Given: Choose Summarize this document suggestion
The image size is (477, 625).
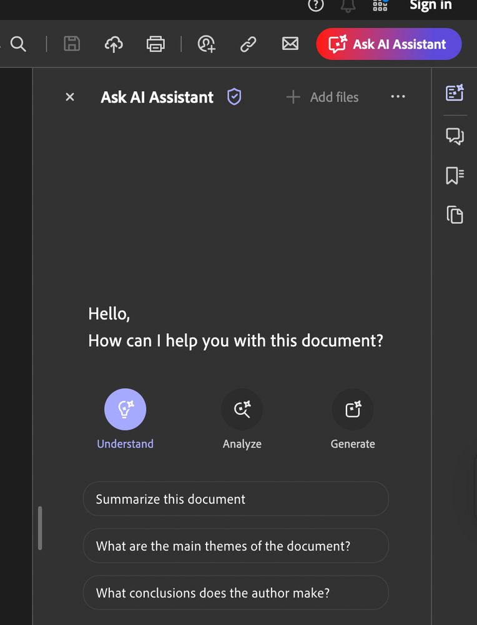Looking at the screenshot, I should coord(236,499).
